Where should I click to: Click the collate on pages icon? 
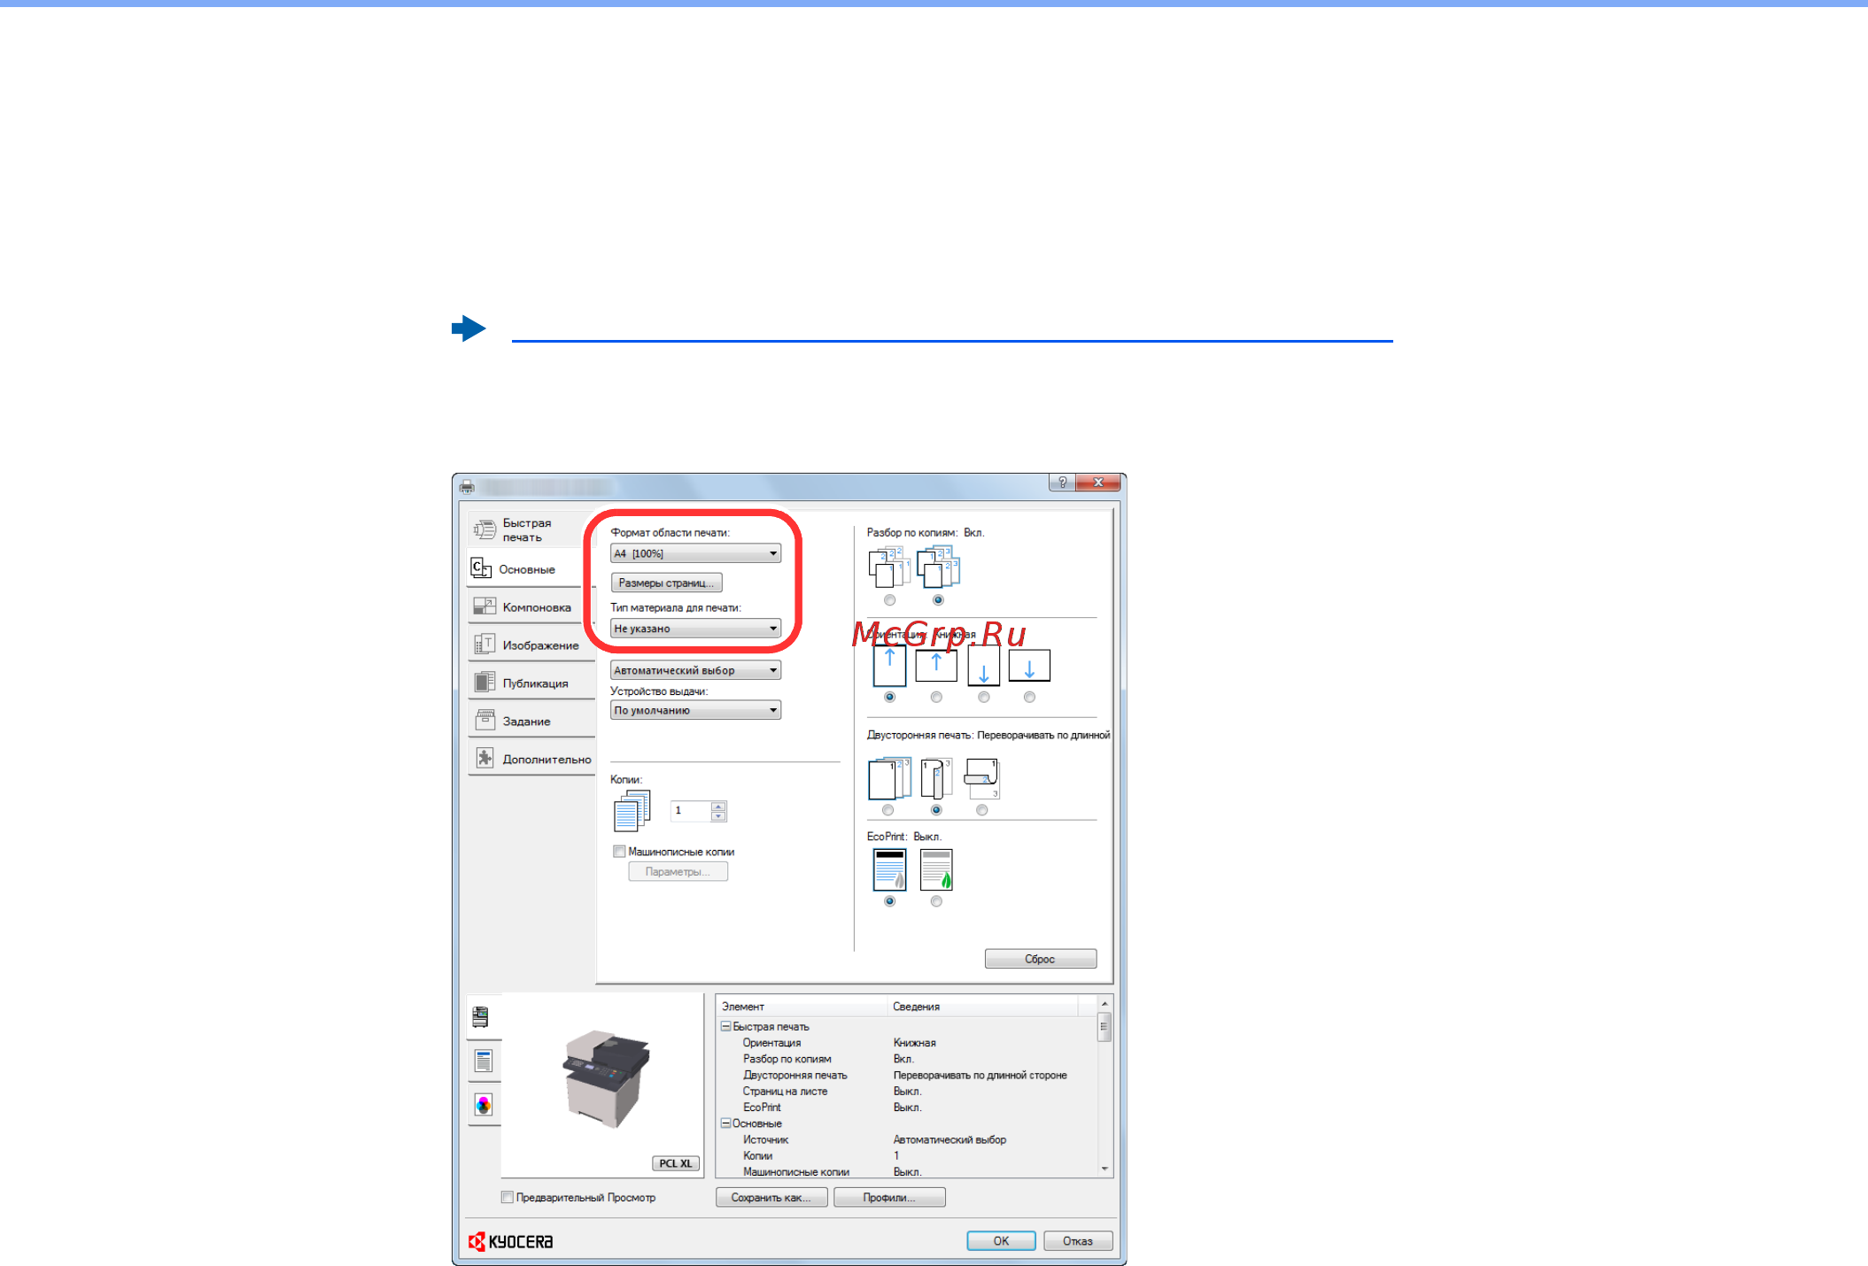click(x=938, y=568)
